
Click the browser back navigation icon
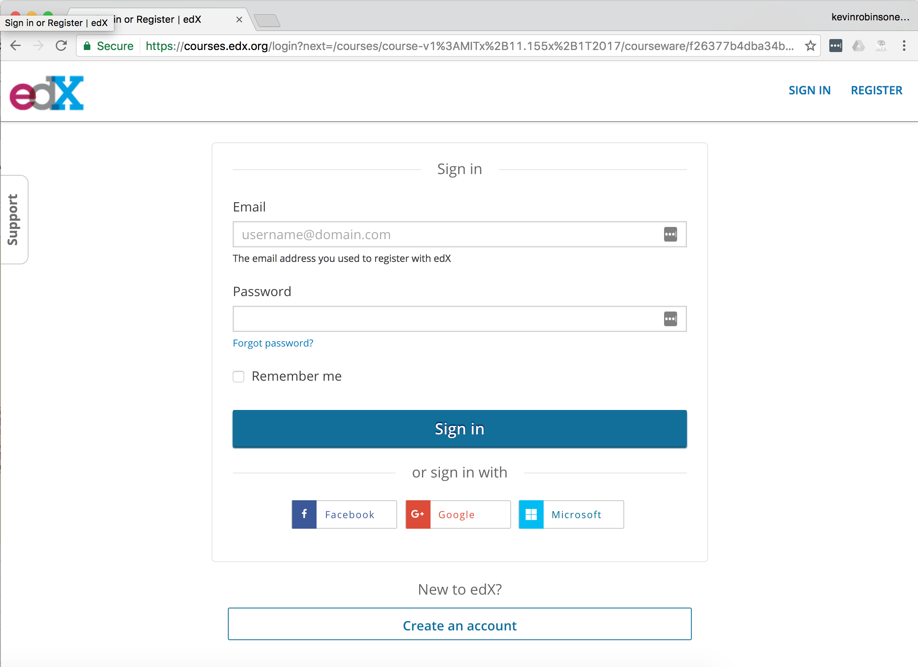click(15, 46)
